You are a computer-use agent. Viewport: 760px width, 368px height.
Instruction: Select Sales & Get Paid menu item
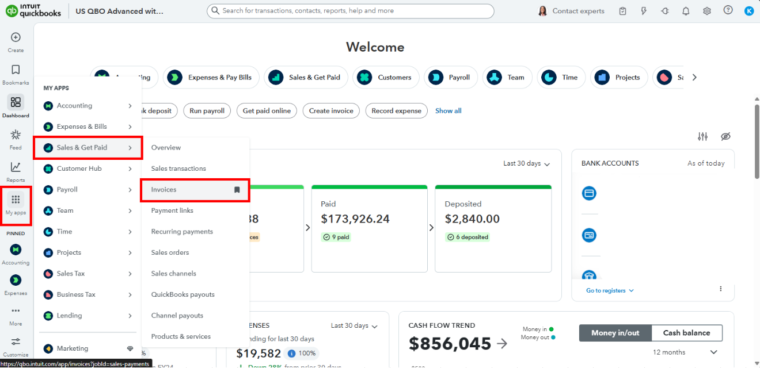click(88, 148)
